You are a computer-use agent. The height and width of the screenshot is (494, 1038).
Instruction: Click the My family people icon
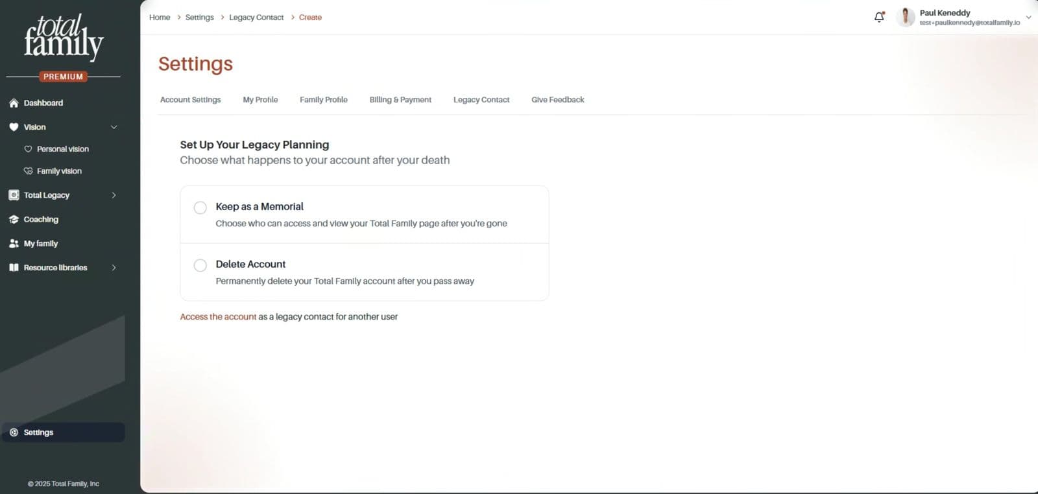pos(14,244)
